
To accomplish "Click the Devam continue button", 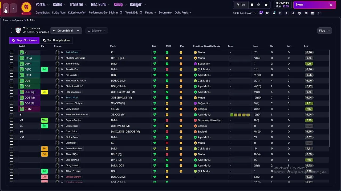I will tap(315, 5).
